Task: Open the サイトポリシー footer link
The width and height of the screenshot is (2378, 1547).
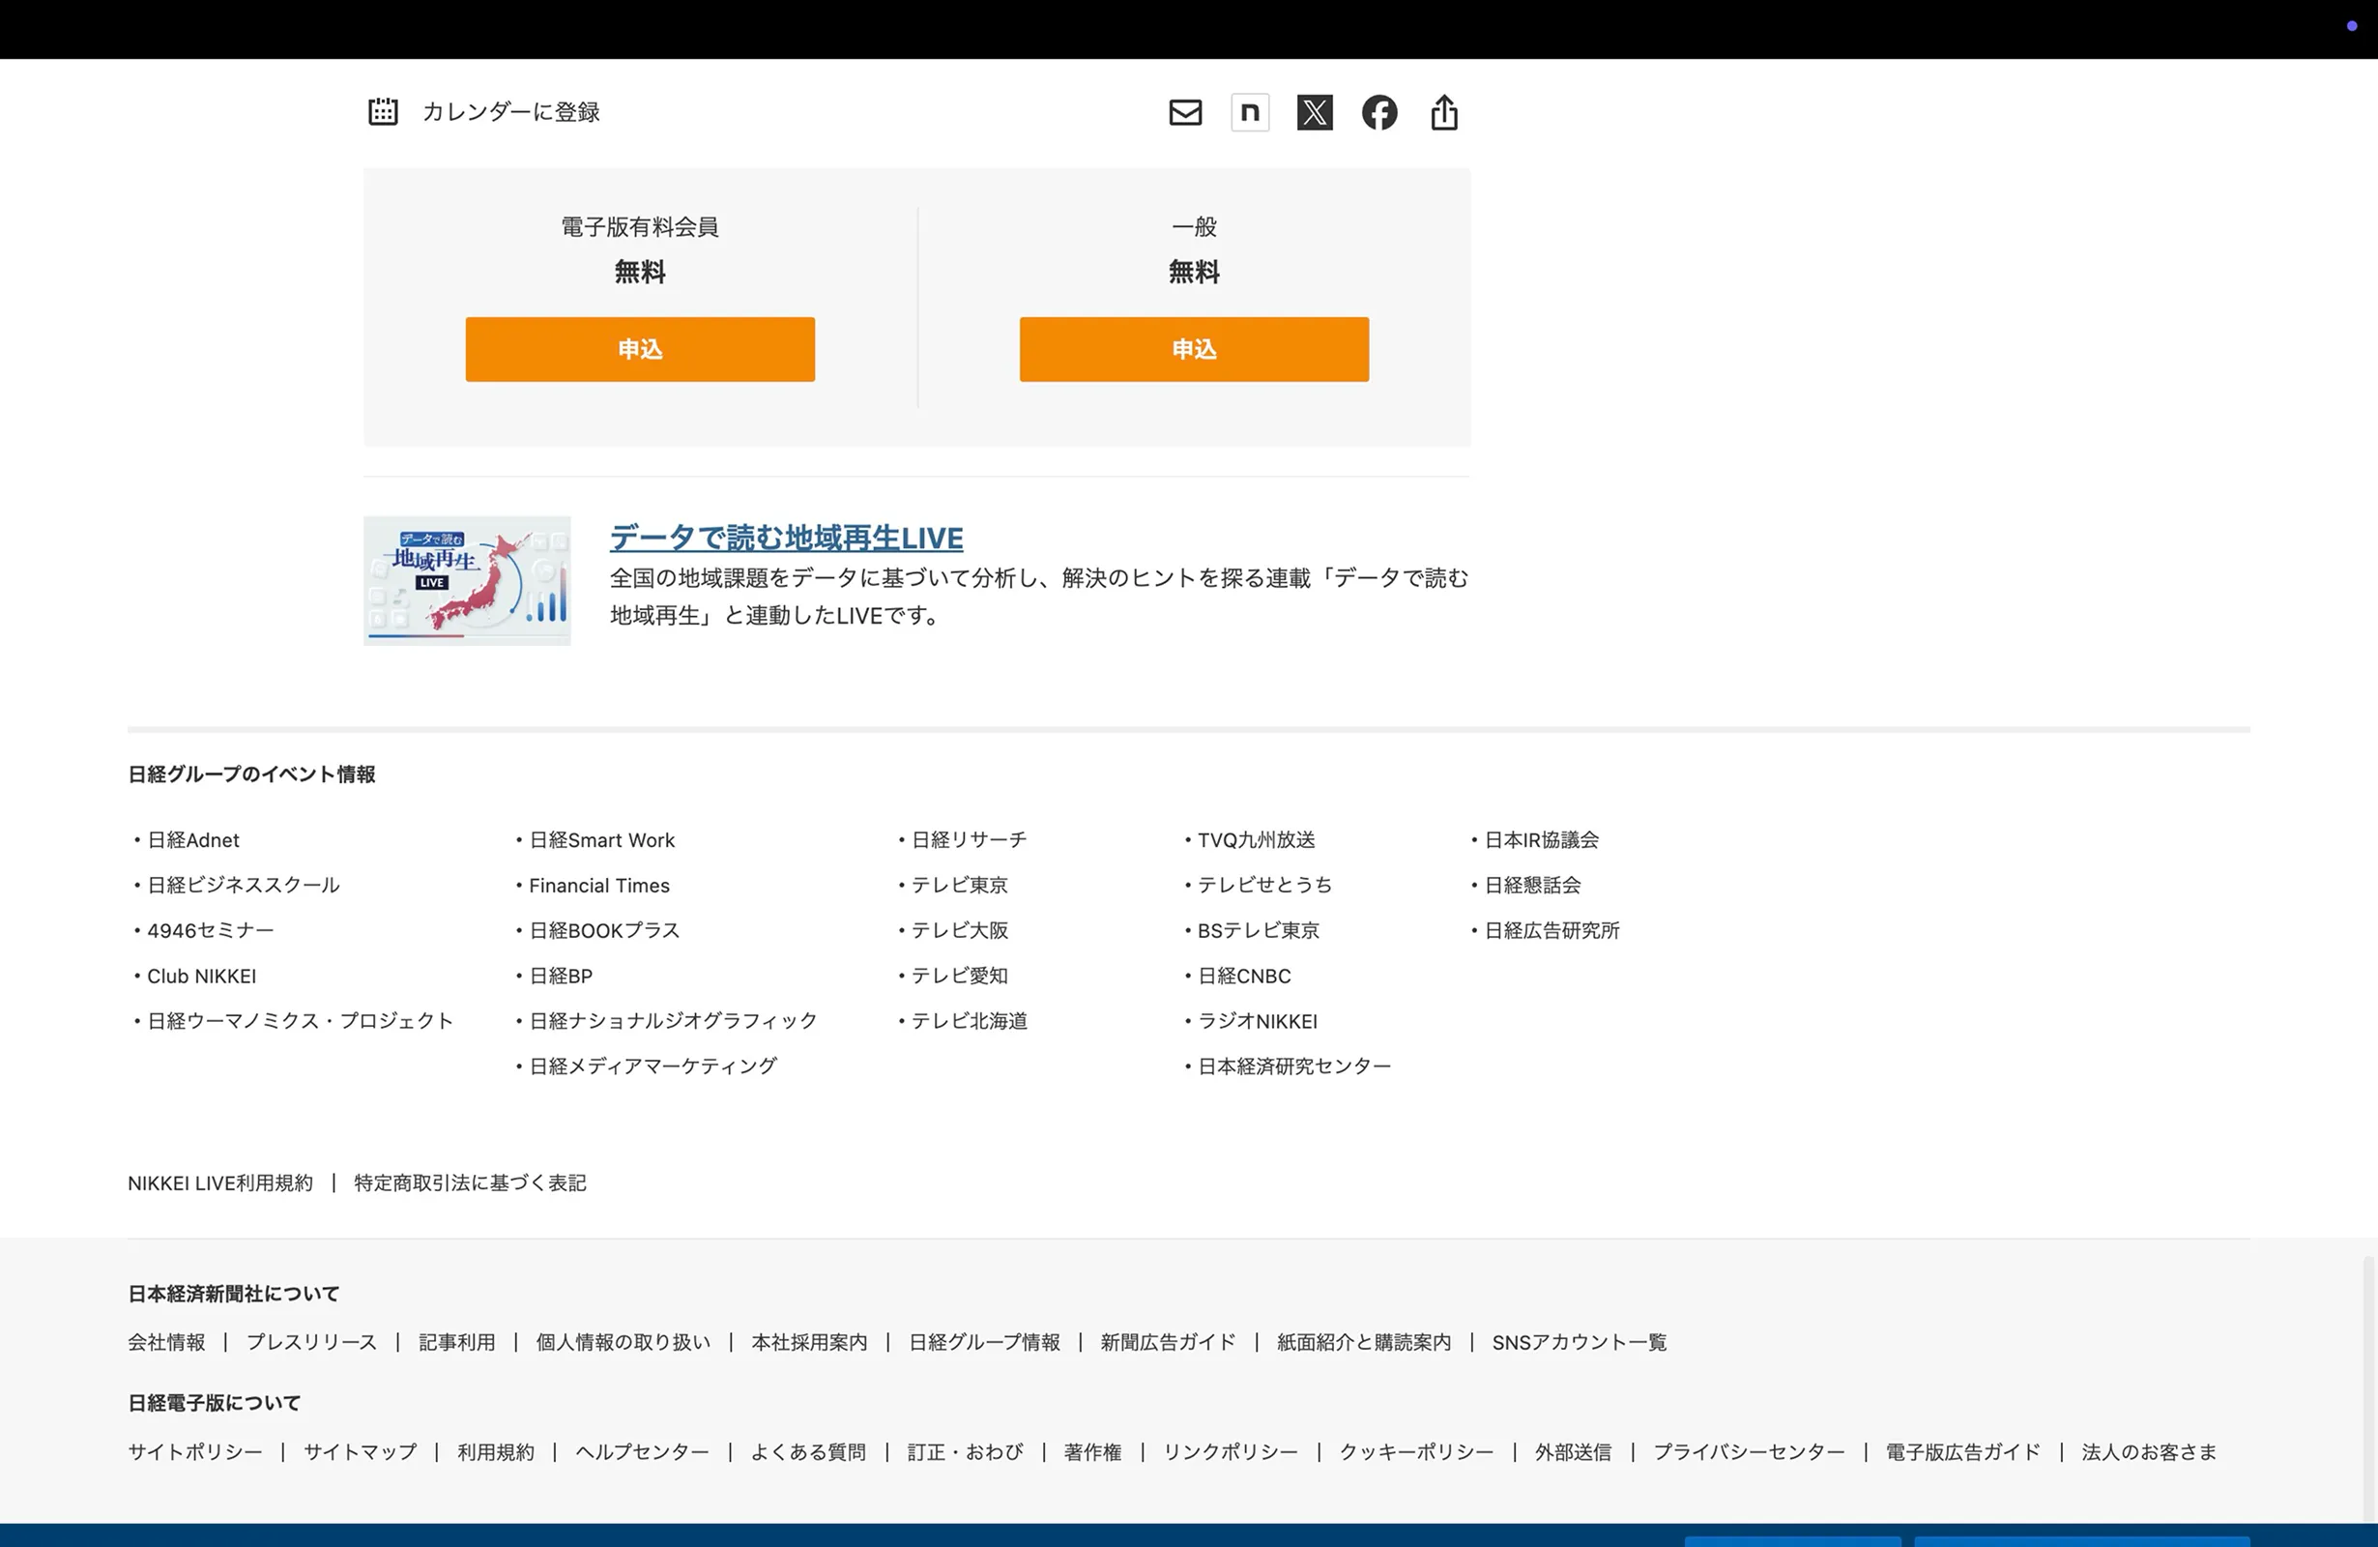Action: 195,1452
